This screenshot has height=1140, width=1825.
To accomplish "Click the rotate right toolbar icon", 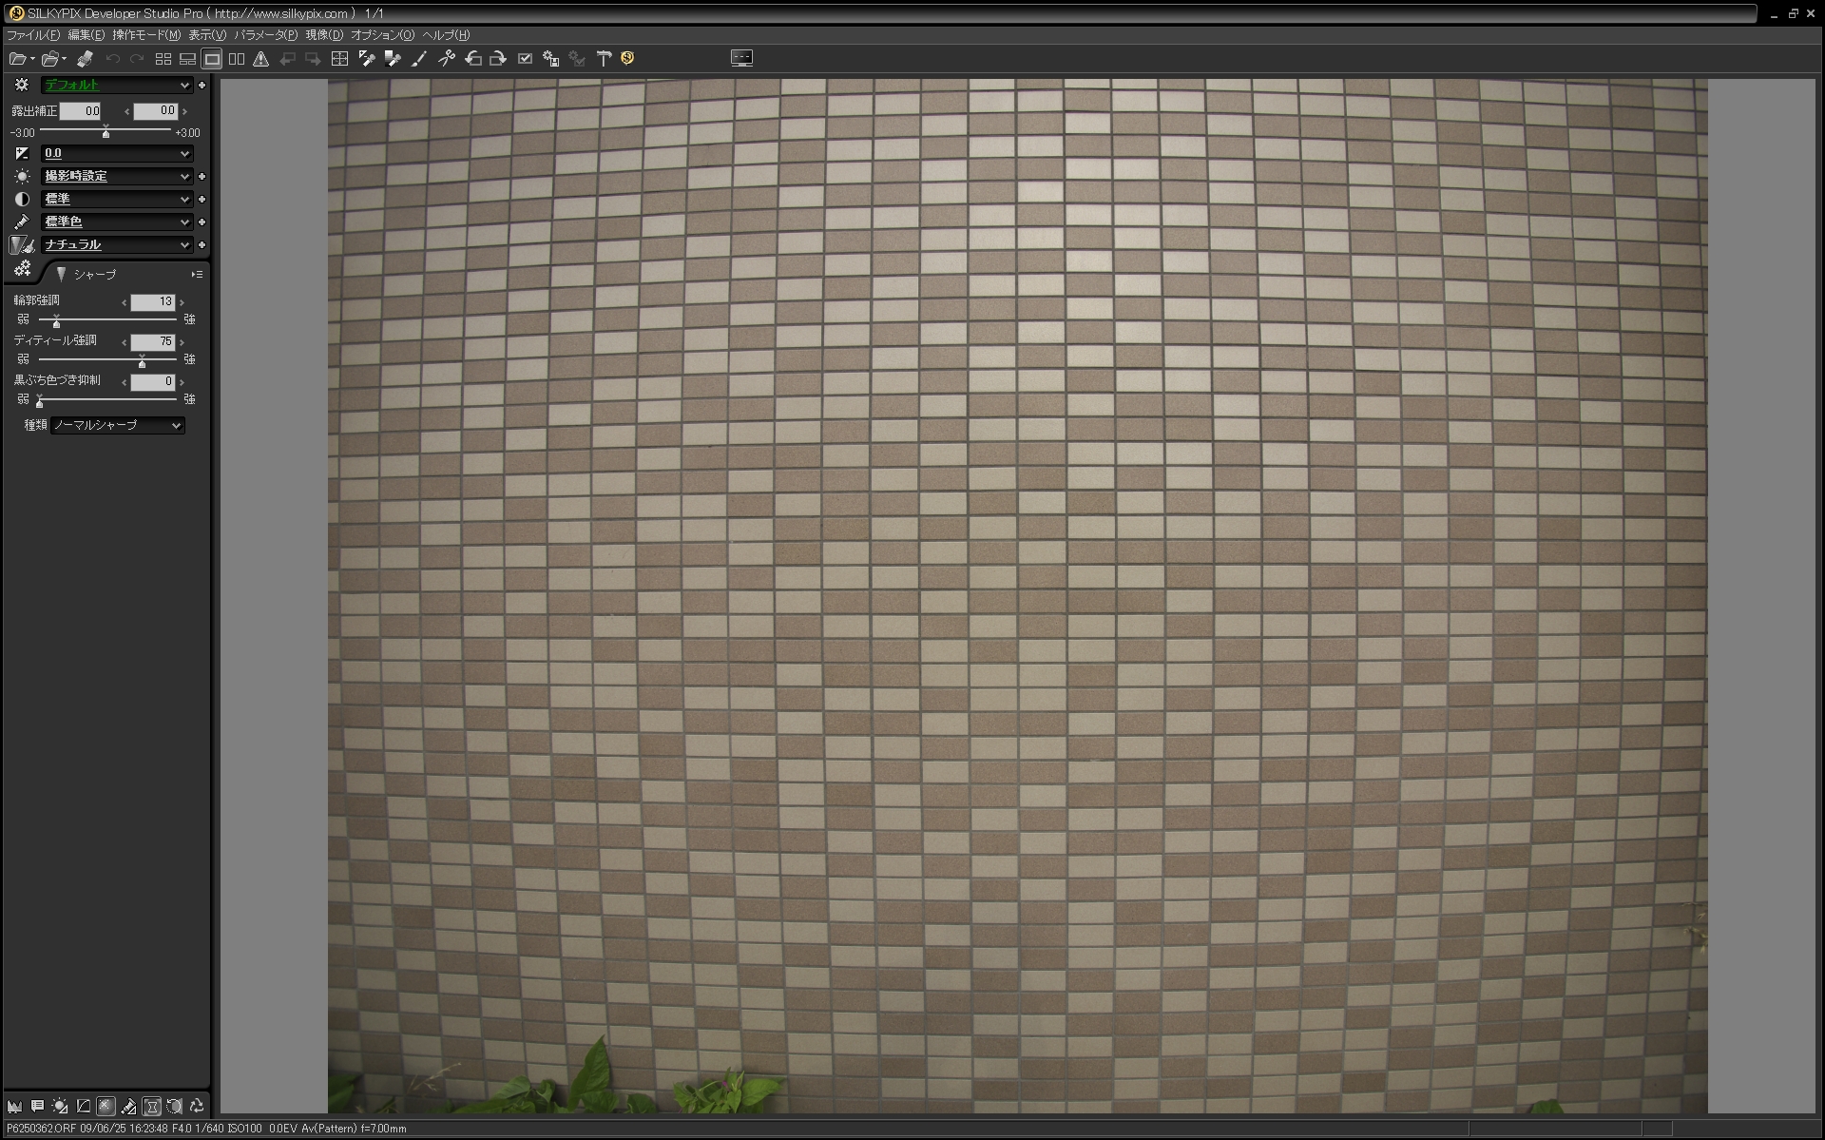I will pos(497,59).
